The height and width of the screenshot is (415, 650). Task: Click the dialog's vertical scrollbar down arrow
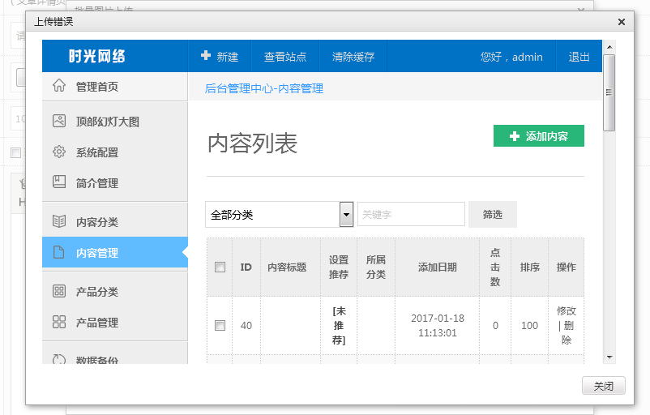[x=609, y=357]
